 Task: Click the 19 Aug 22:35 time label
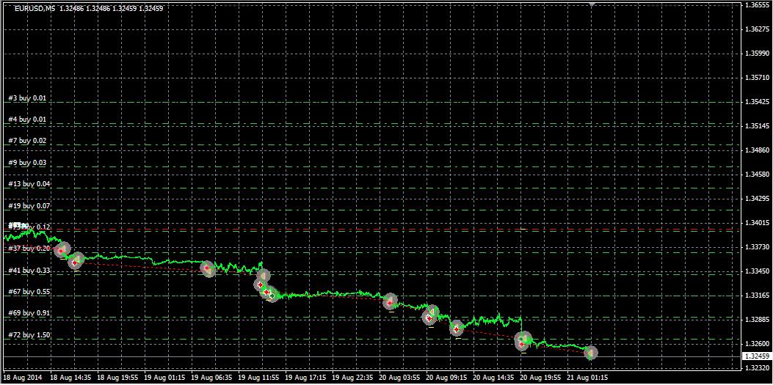click(x=352, y=378)
